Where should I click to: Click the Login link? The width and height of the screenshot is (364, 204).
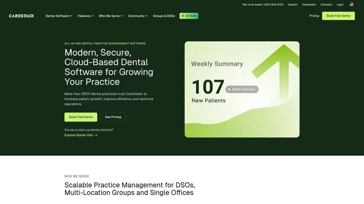(x=340, y=5)
